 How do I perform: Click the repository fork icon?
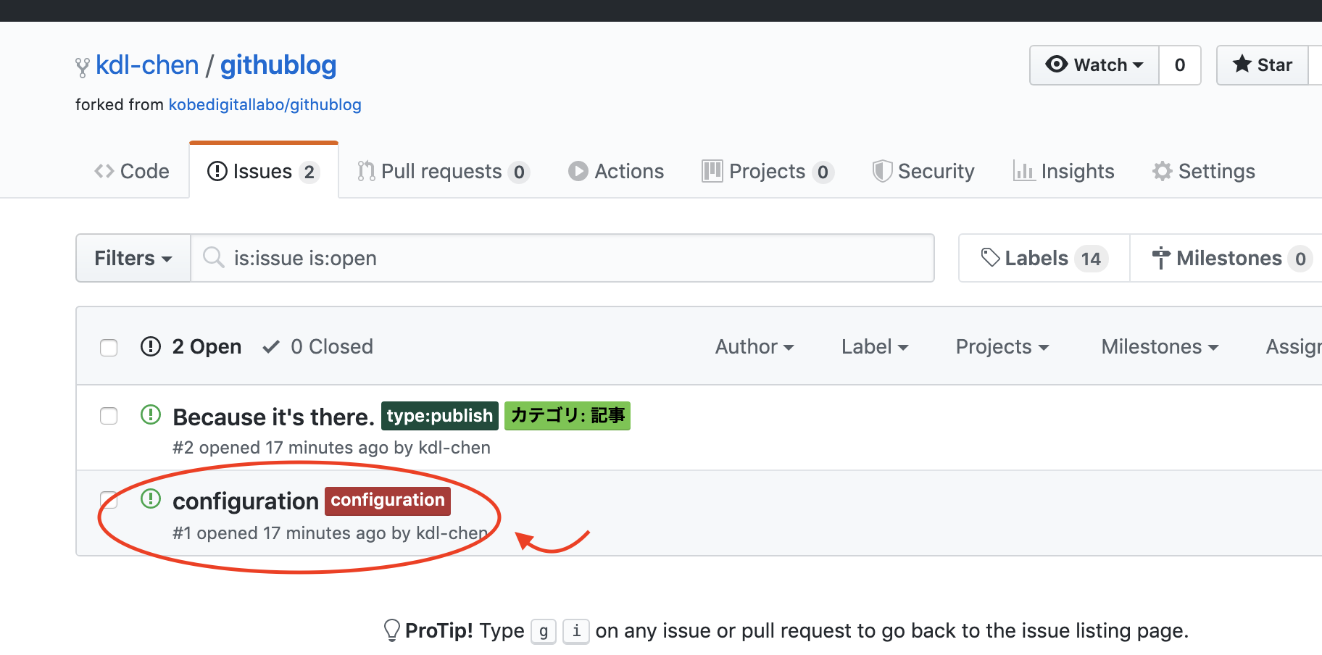click(x=83, y=67)
